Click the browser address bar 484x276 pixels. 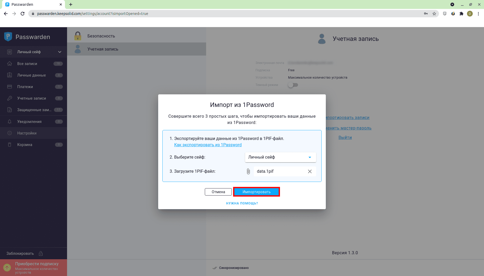pyautogui.click(x=225, y=14)
